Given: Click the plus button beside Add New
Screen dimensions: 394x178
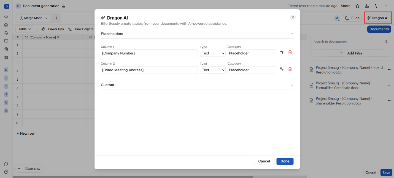Looking at the screenshot, I should (19, 169).
